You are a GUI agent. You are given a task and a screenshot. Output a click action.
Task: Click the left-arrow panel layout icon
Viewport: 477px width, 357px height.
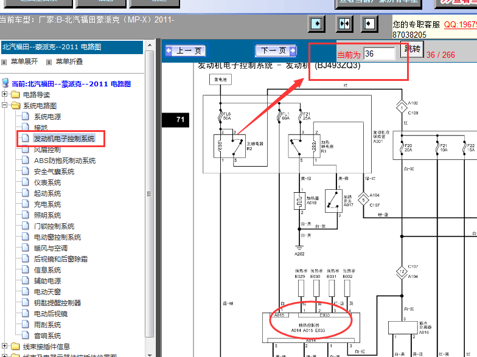[369, 24]
